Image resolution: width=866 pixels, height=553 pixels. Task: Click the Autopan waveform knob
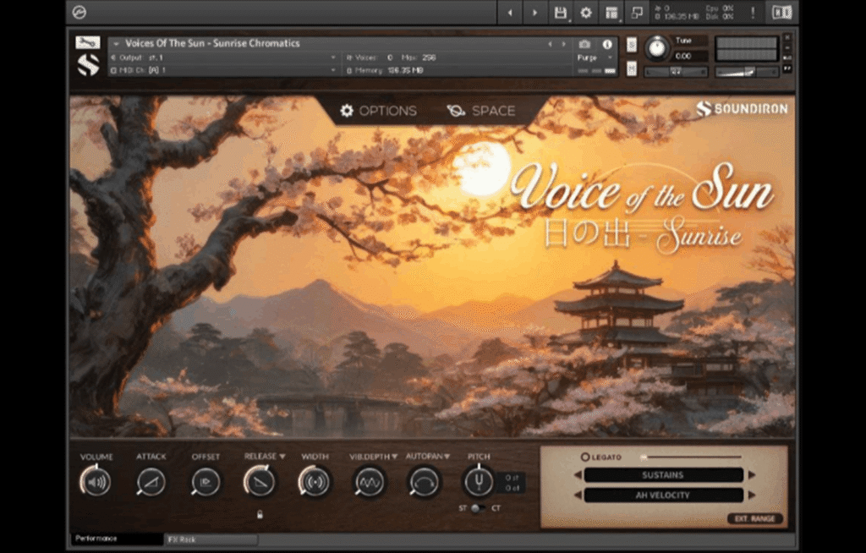pyautogui.click(x=424, y=484)
